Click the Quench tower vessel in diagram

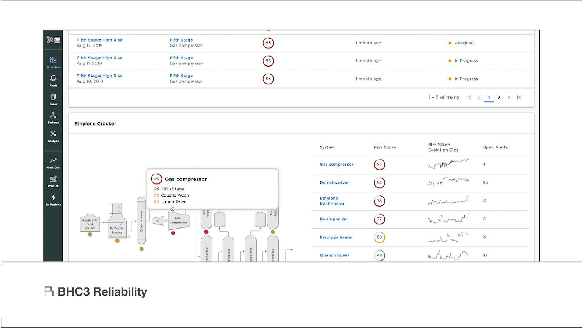point(141,220)
